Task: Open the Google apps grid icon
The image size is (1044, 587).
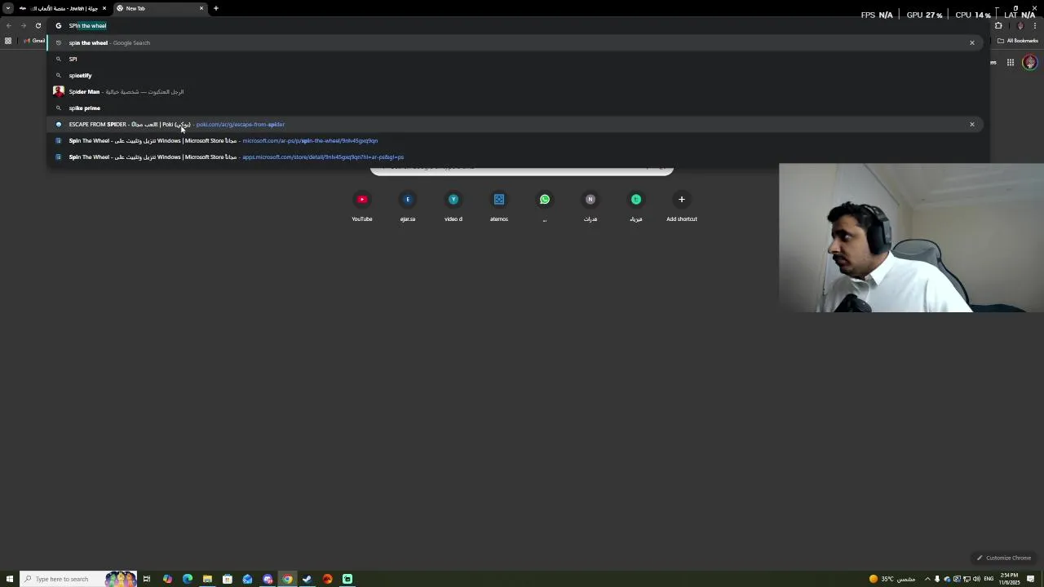Action: (x=1010, y=63)
